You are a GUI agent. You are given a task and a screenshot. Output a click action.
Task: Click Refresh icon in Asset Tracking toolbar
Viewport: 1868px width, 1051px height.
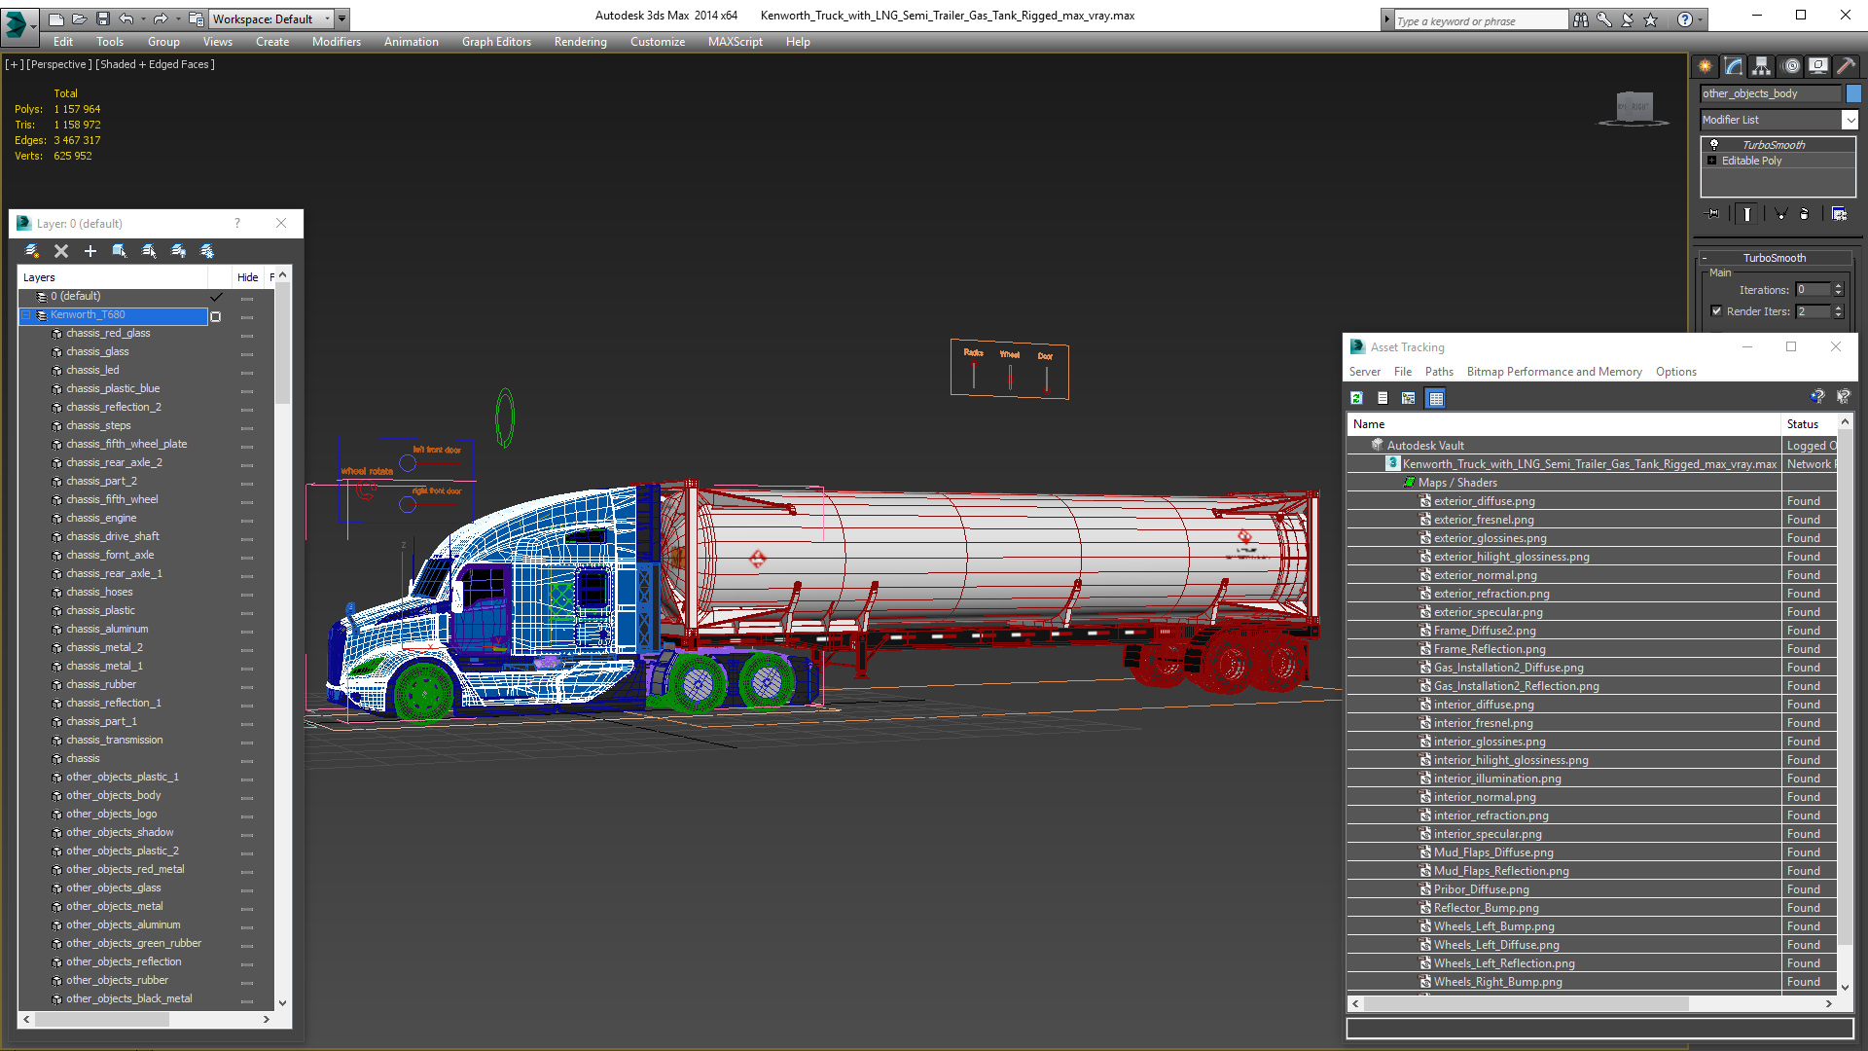point(1356,398)
